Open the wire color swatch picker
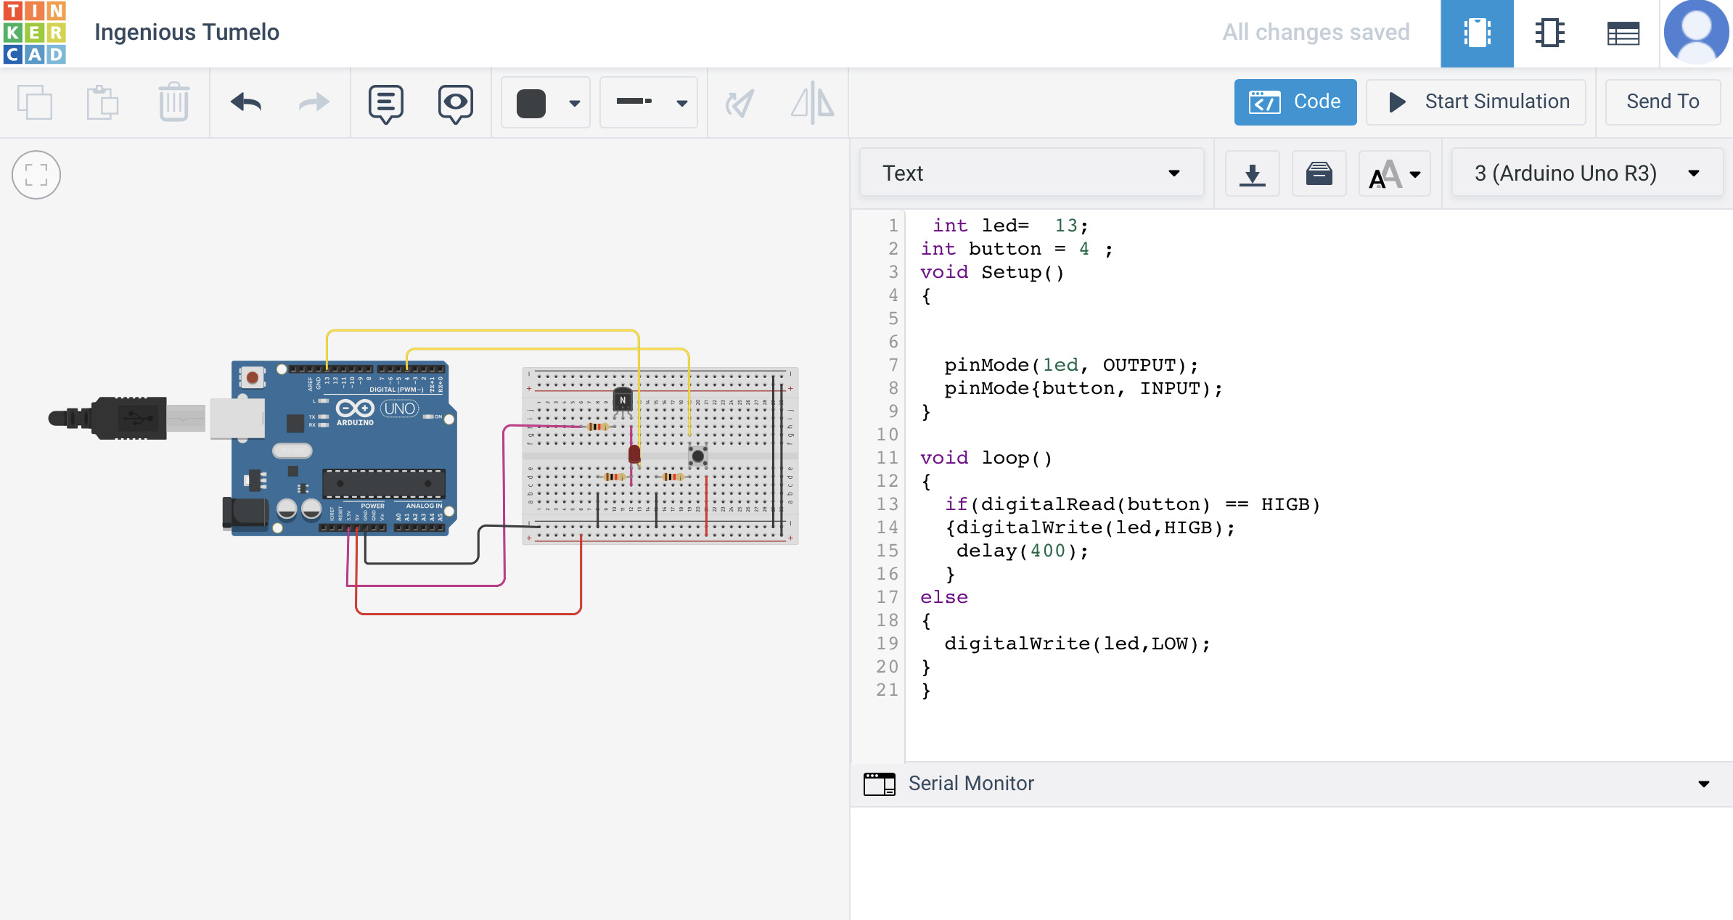 [x=545, y=102]
